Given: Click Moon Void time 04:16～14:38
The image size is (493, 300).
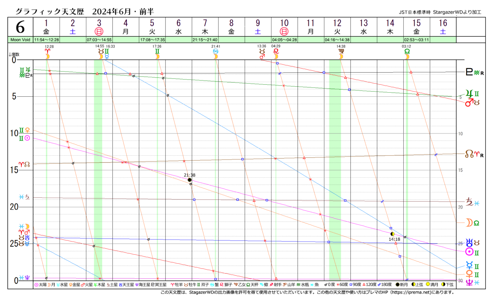Looking at the screenshot, I should coord(337,39).
